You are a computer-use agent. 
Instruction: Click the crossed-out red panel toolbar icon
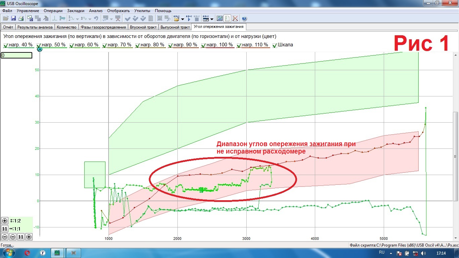[235, 18]
